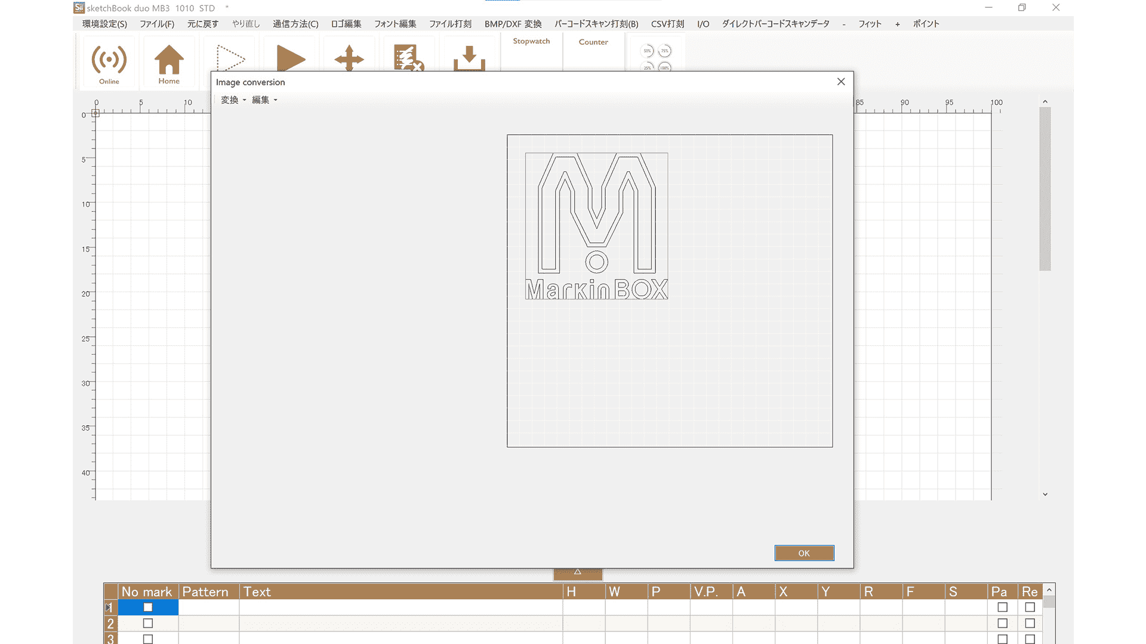Open the CSV打刻 menu

(667, 24)
